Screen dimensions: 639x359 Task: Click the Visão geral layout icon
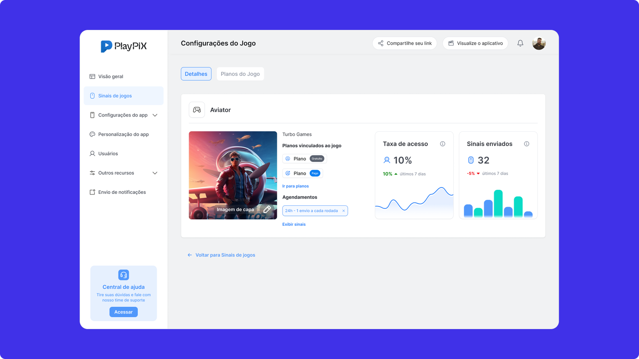click(x=92, y=76)
